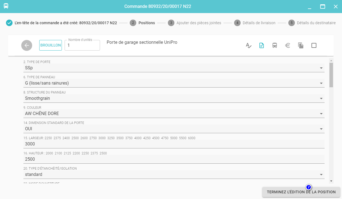Toggle the square checkbox in toolbar
This screenshot has width=342, height=199.
[x=314, y=45]
